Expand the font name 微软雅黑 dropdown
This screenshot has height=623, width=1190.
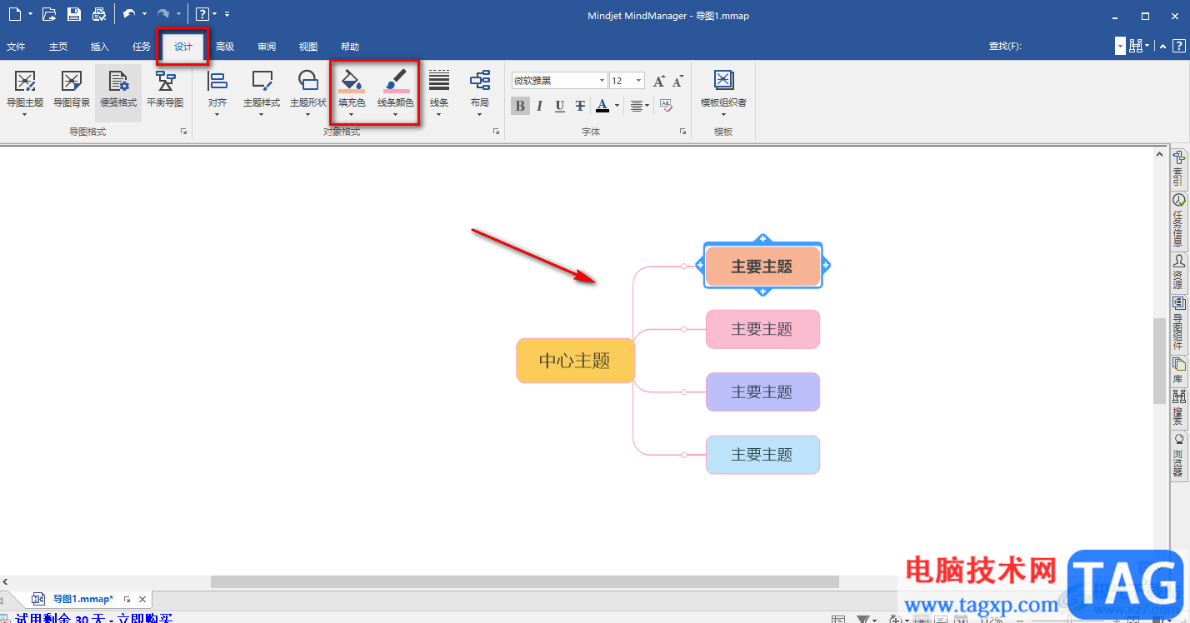click(x=602, y=81)
